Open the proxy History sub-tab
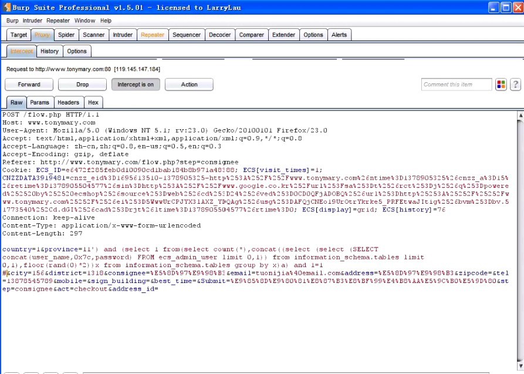524x374 pixels. point(49,51)
